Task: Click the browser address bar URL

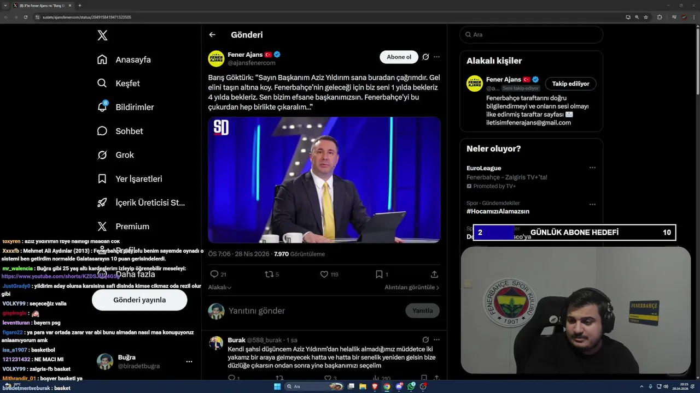Action: tap(87, 17)
